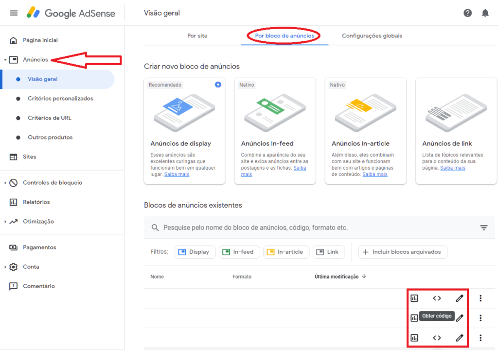498x350 pixels.
Task: Click the search magnifier icon in ad units search
Action: (x=155, y=227)
